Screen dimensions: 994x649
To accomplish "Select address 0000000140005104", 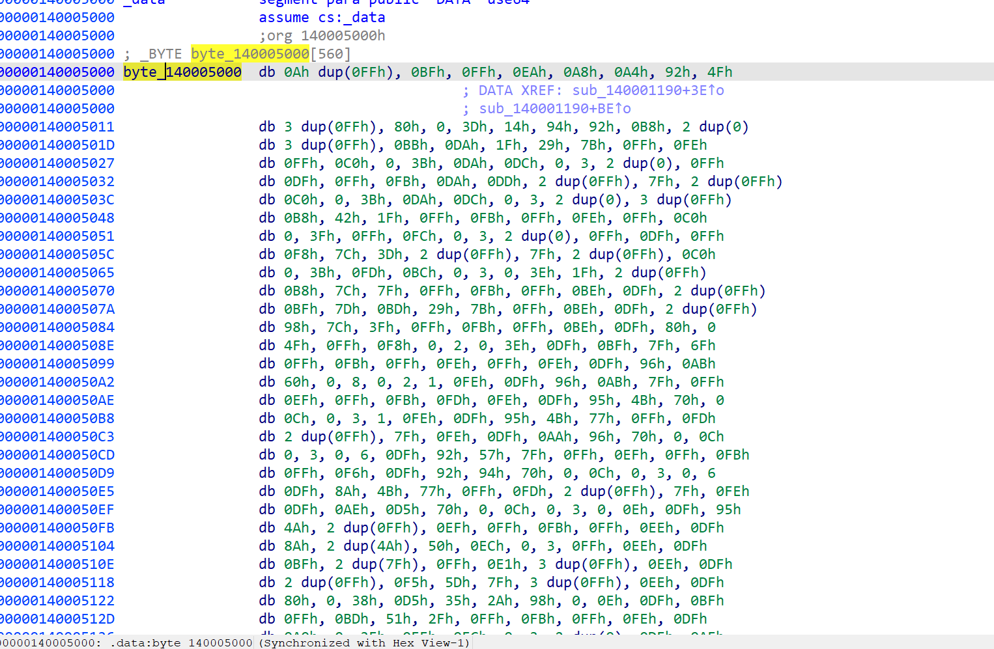I will [57, 546].
